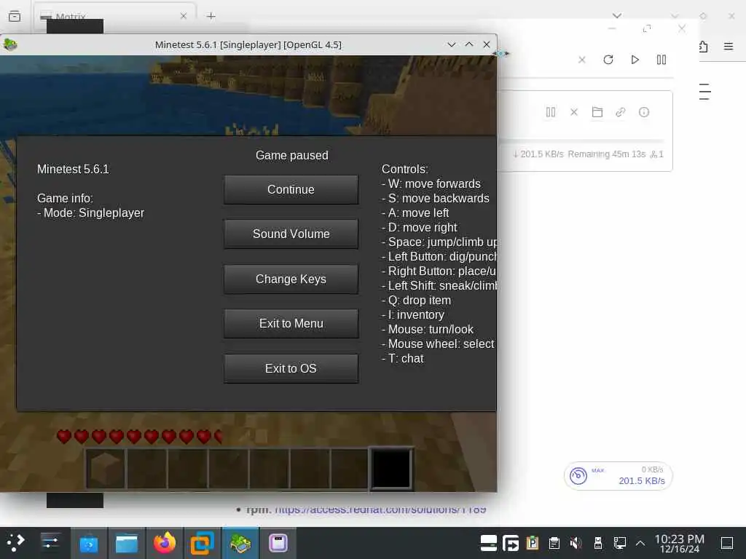Resume game with Continue button

(291, 190)
